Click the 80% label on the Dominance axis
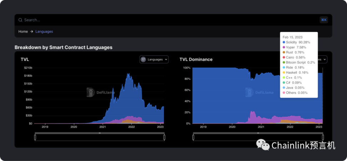 coord(187,79)
